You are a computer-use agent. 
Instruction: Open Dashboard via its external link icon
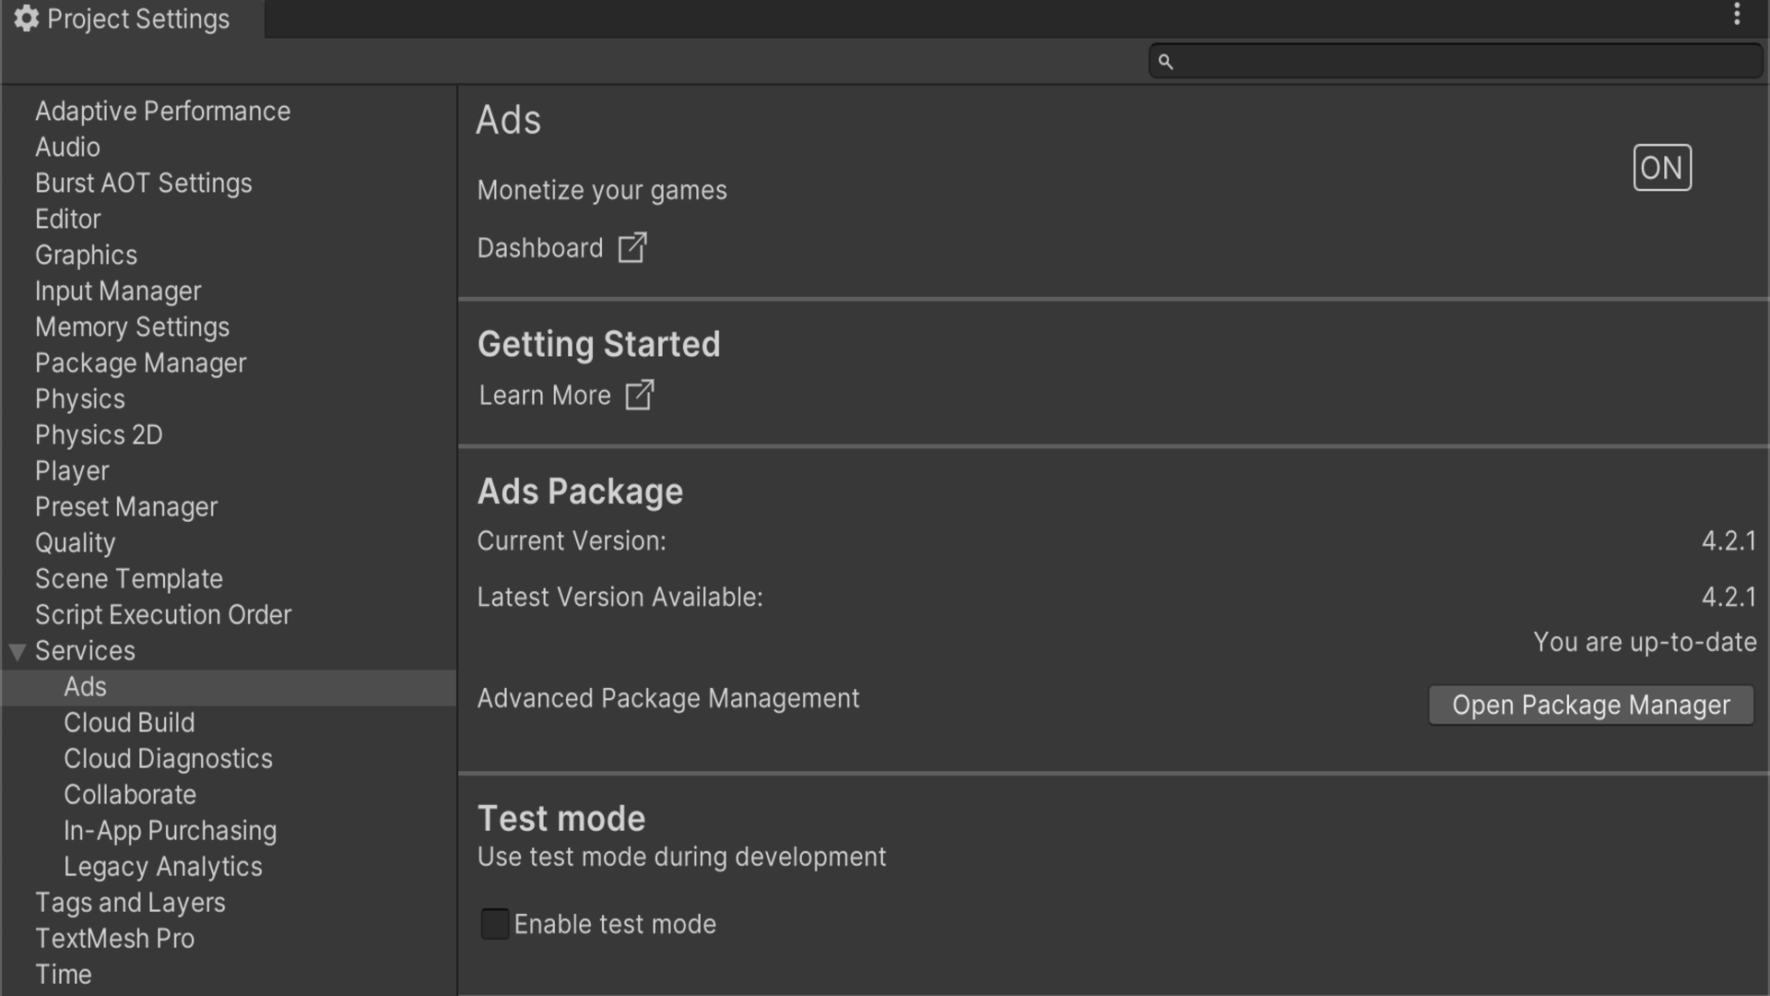click(x=632, y=247)
